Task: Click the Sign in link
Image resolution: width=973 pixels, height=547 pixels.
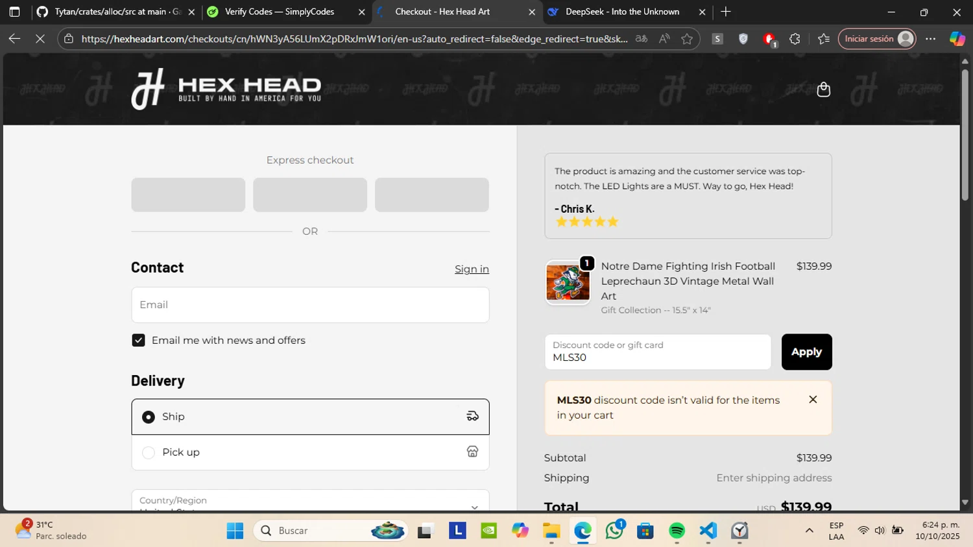Action: (472, 269)
